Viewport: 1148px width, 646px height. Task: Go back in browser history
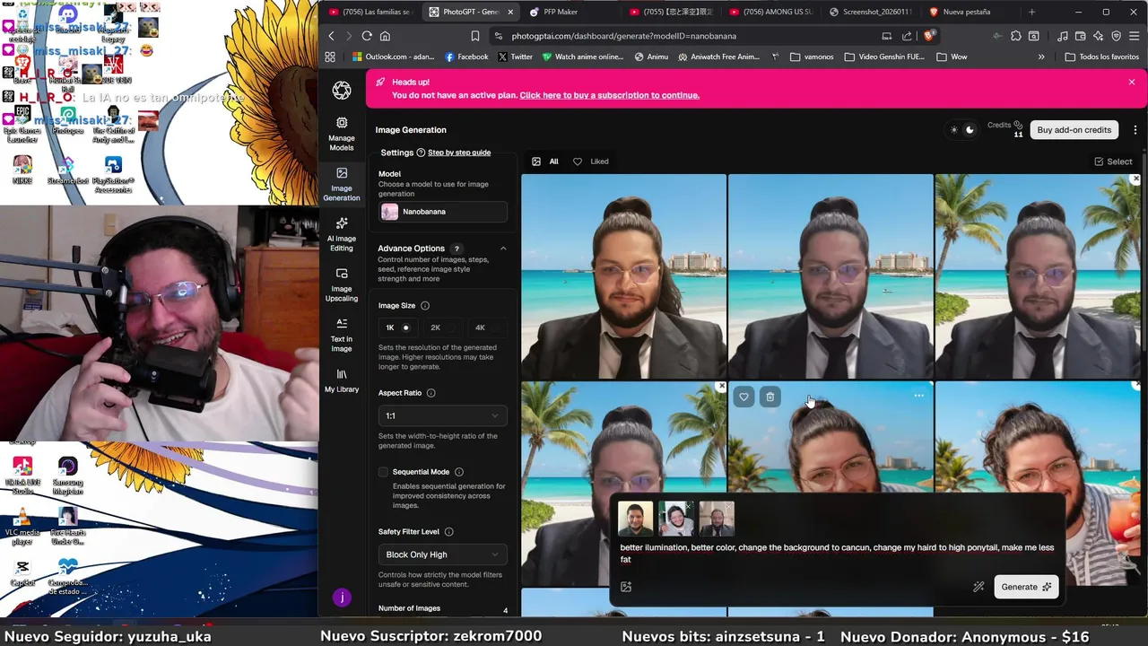click(x=331, y=36)
